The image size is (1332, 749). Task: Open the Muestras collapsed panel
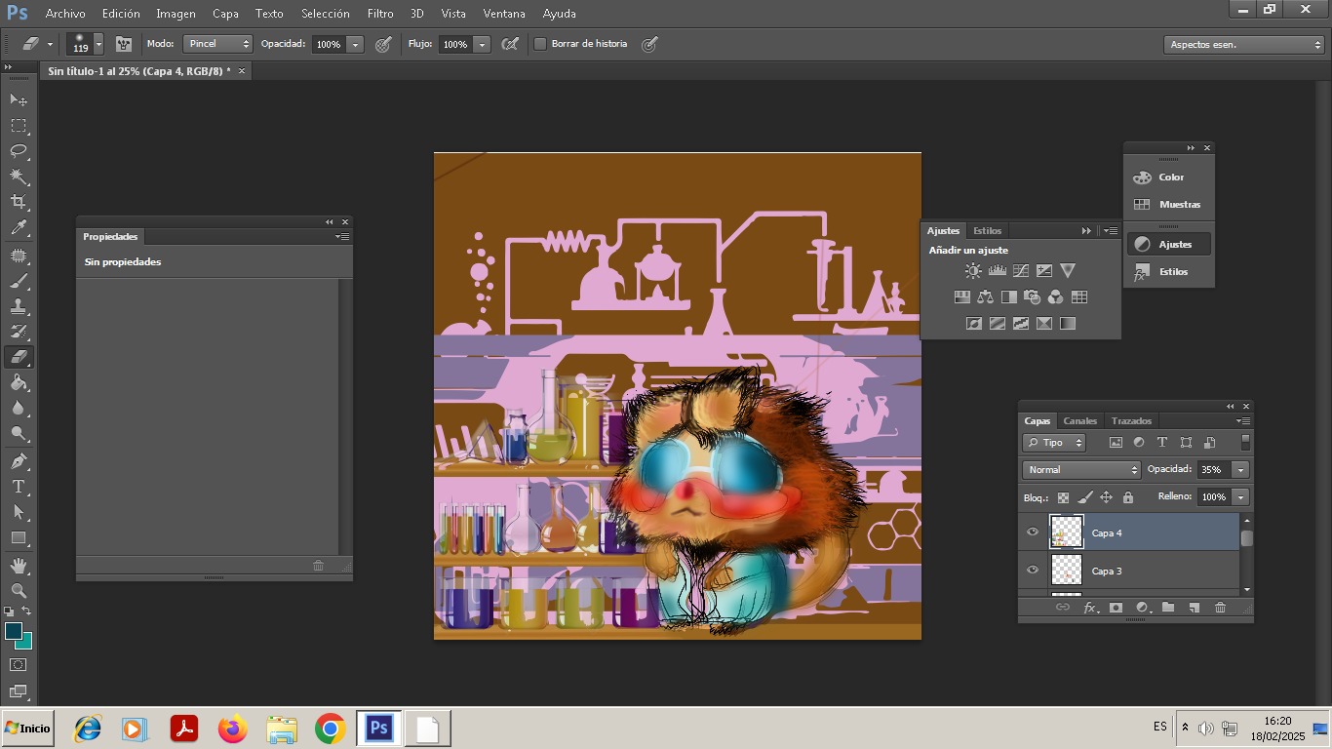point(1170,205)
